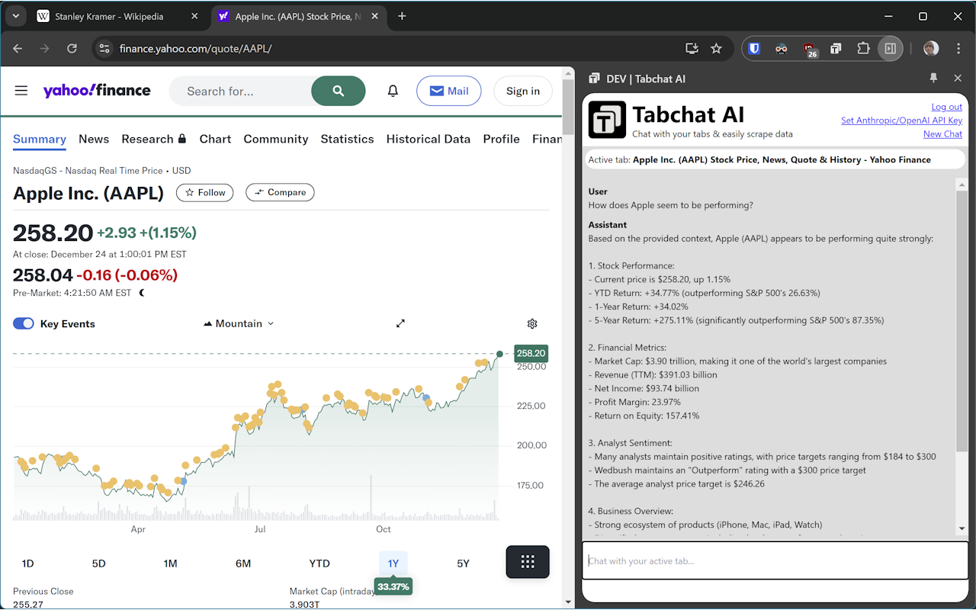976x610 pixels.
Task: Open the Tabchat extension toolbar icon
Action: coord(836,49)
